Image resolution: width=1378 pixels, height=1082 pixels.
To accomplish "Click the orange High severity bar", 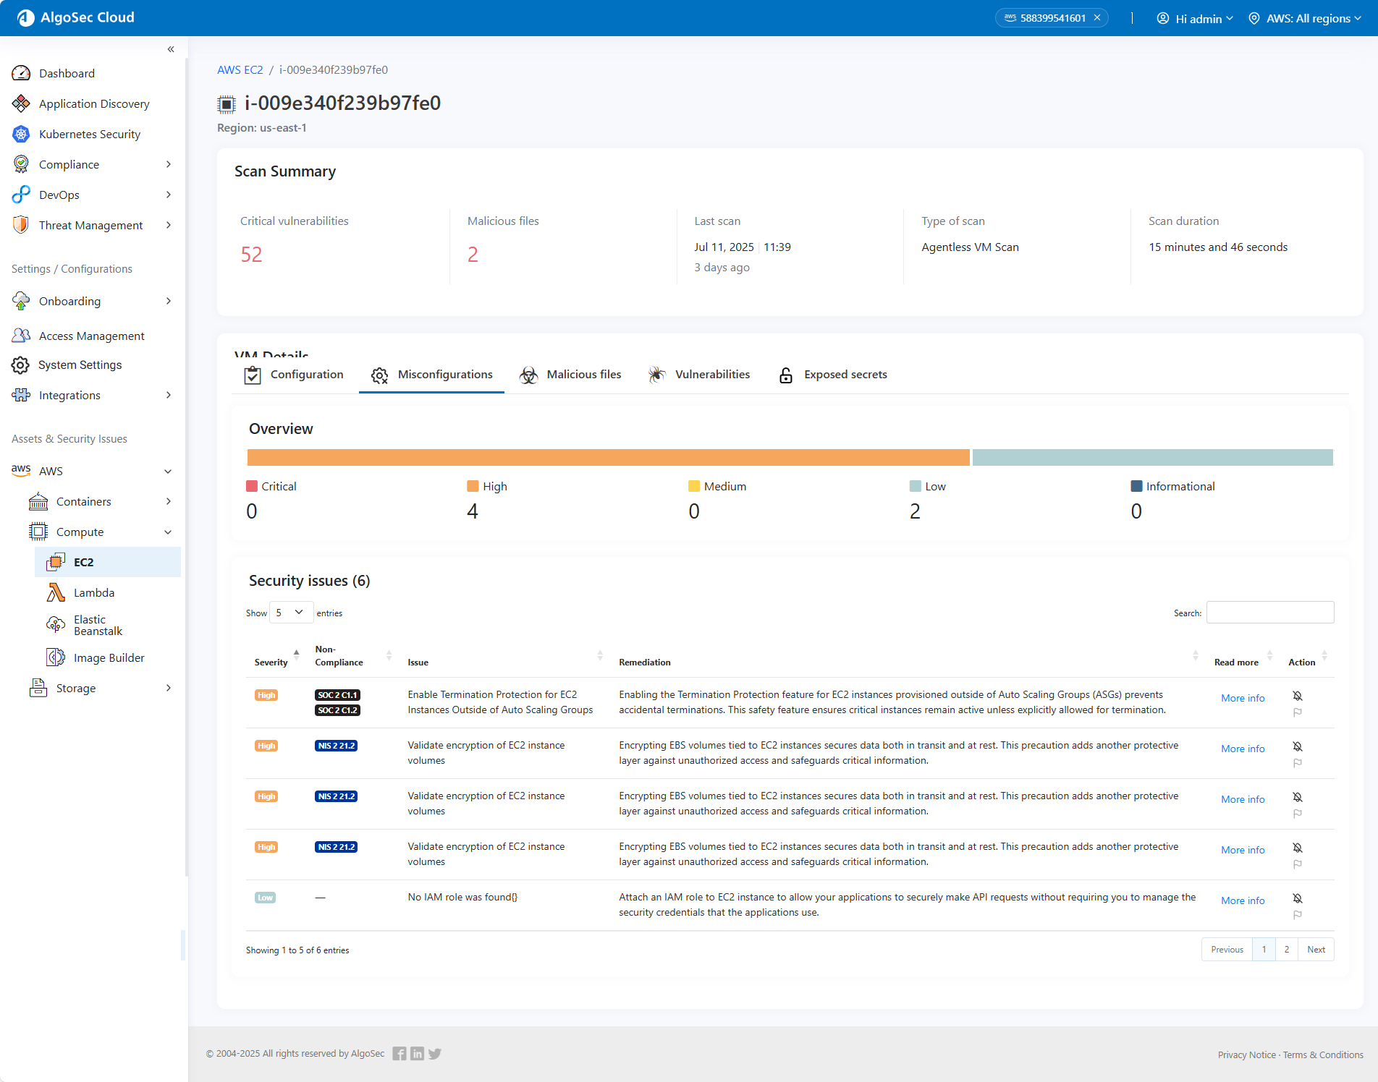I will 608,457.
